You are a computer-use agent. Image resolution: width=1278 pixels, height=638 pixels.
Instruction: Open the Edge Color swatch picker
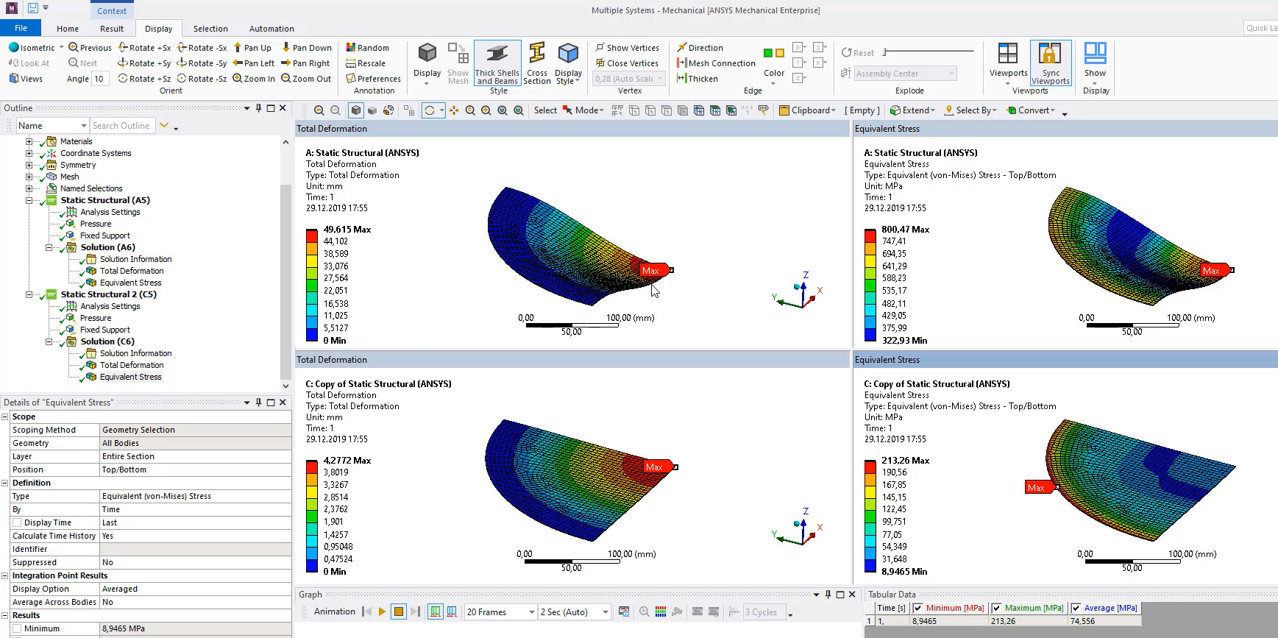point(774,63)
